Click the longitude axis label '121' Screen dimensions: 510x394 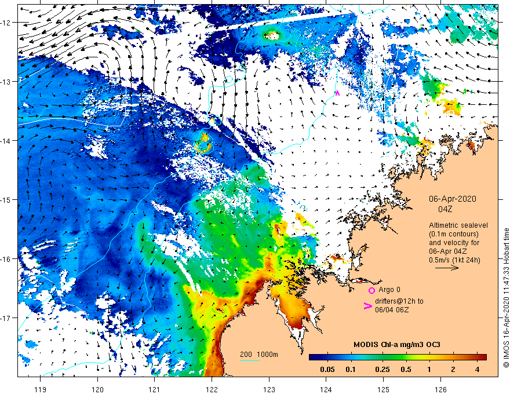[155, 389]
